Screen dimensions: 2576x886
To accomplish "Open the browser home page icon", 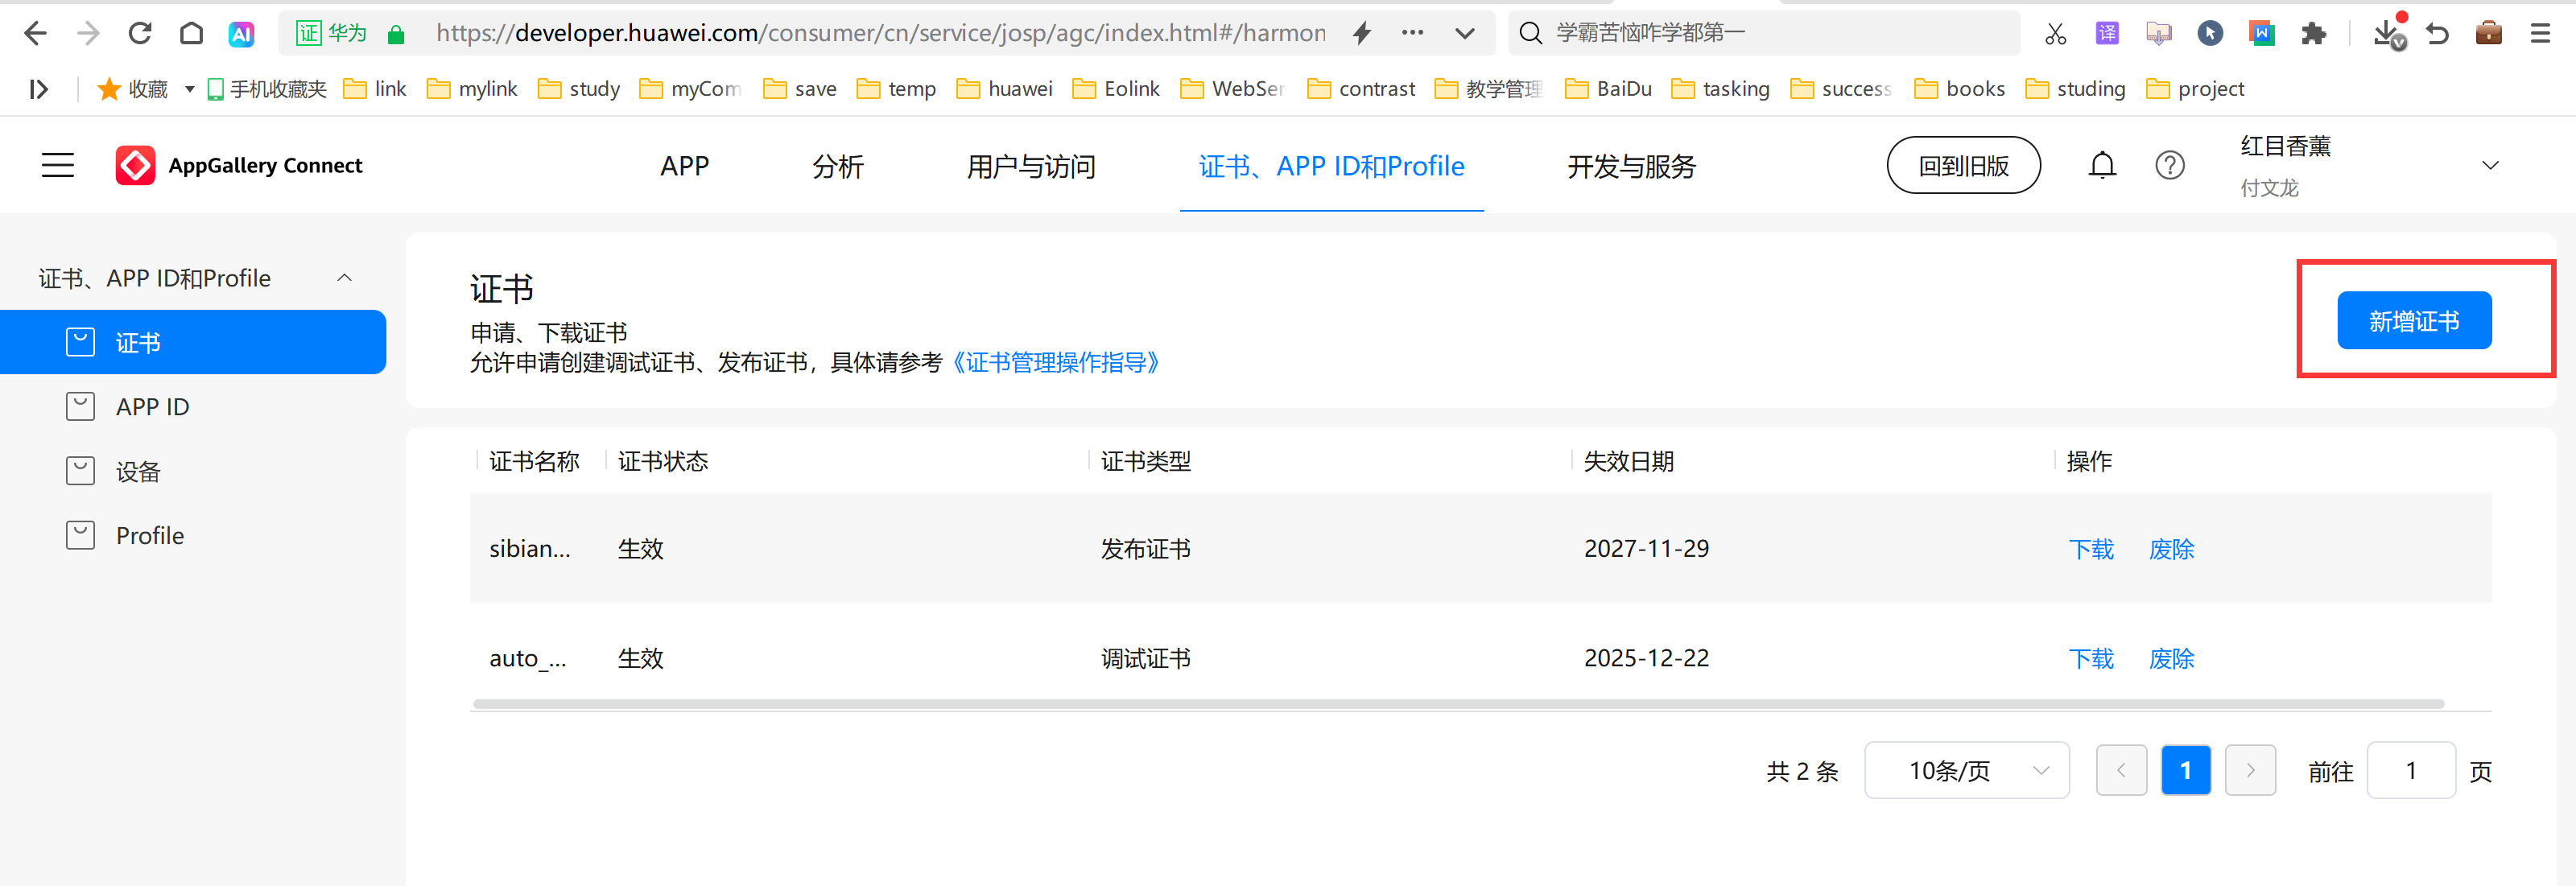I will pyautogui.click(x=191, y=33).
